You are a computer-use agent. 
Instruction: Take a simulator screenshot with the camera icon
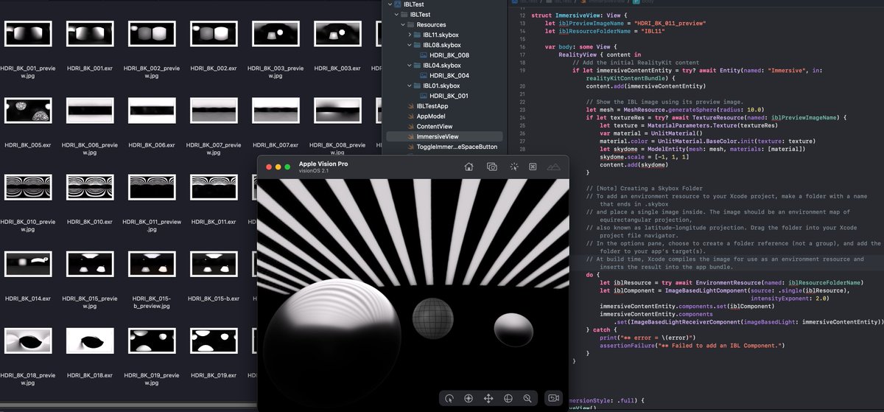point(491,167)
